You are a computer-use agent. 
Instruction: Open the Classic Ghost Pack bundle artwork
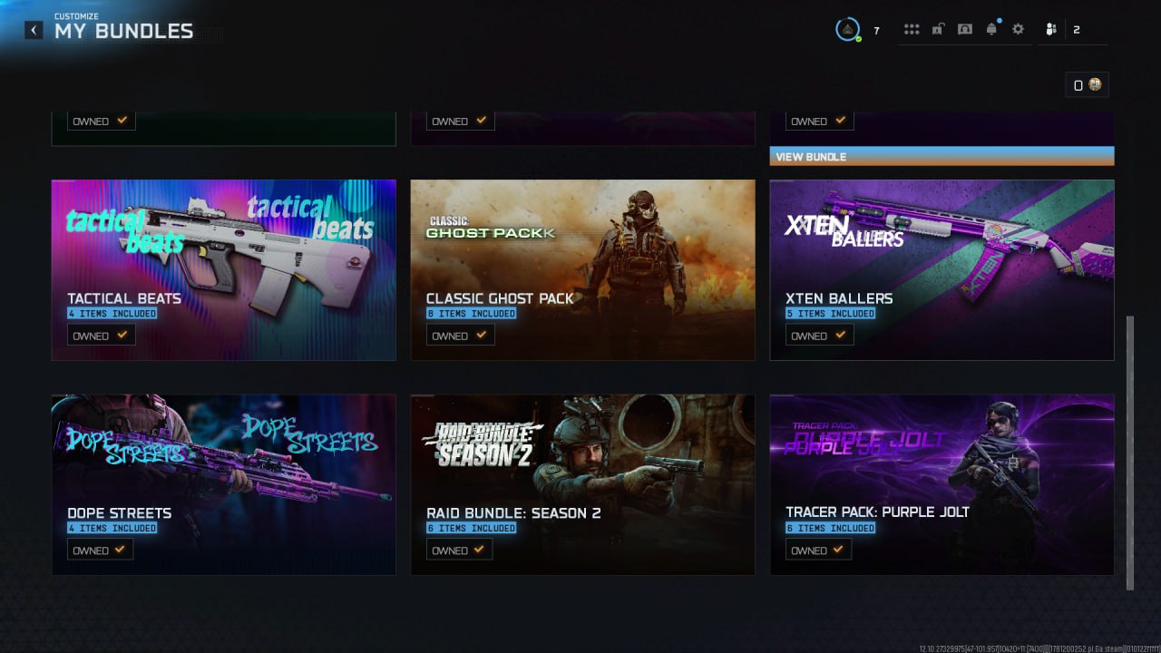582,269
